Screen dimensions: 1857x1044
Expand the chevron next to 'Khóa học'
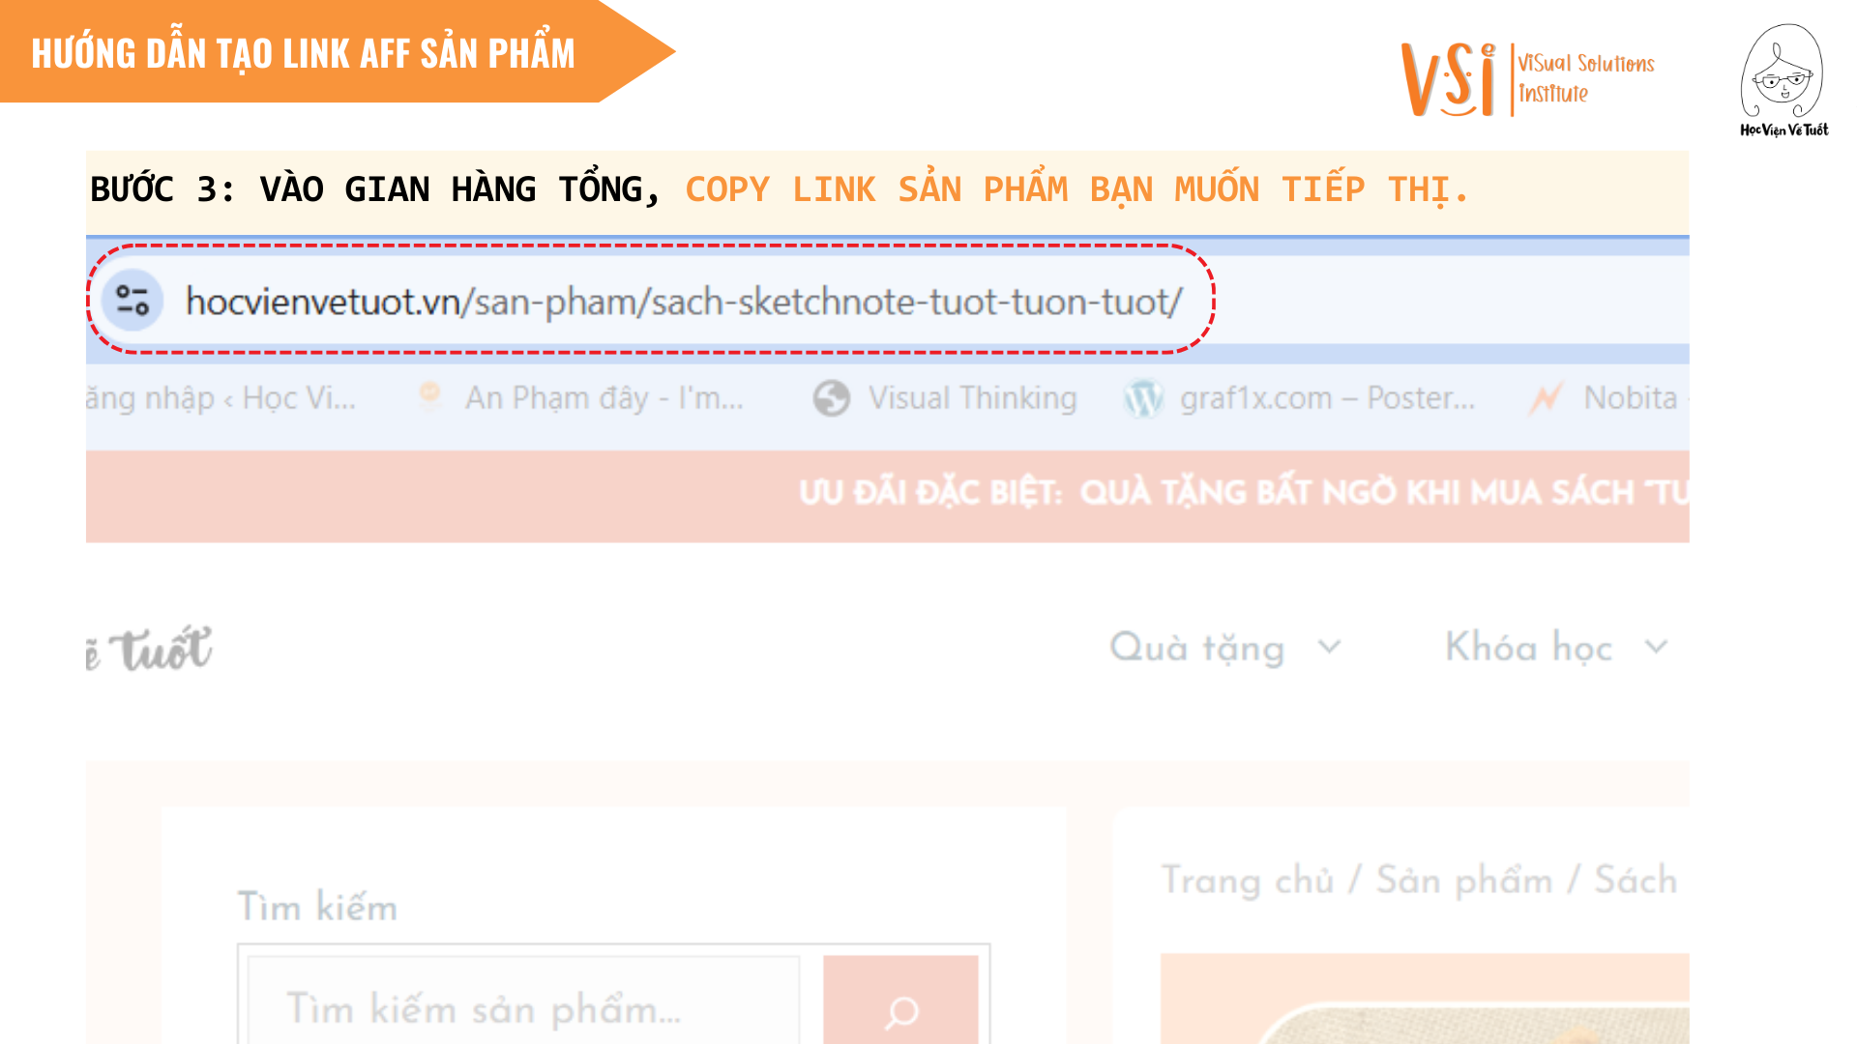[1656, 646]
